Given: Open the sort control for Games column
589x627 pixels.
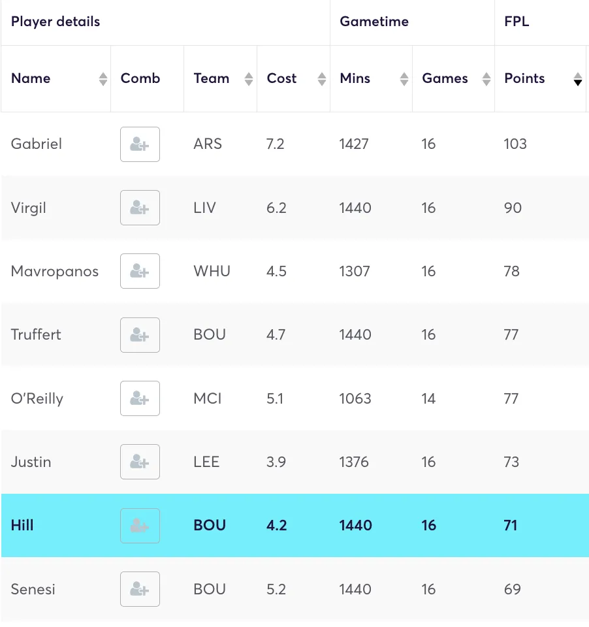Looking at the screenshot, I should (486, 78).
